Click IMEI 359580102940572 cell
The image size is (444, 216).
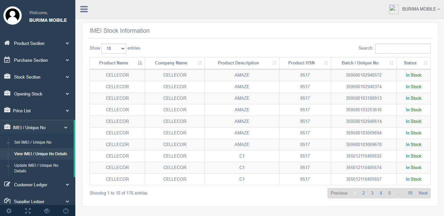364,75
